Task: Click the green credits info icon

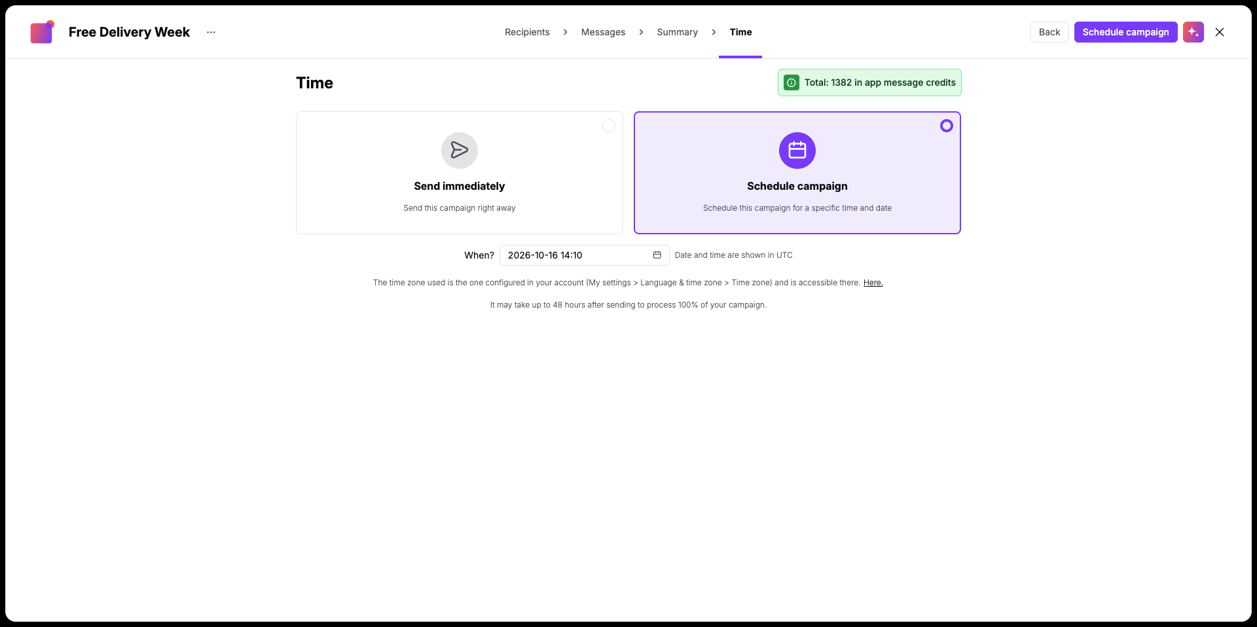Action: [x=792, y=82]
